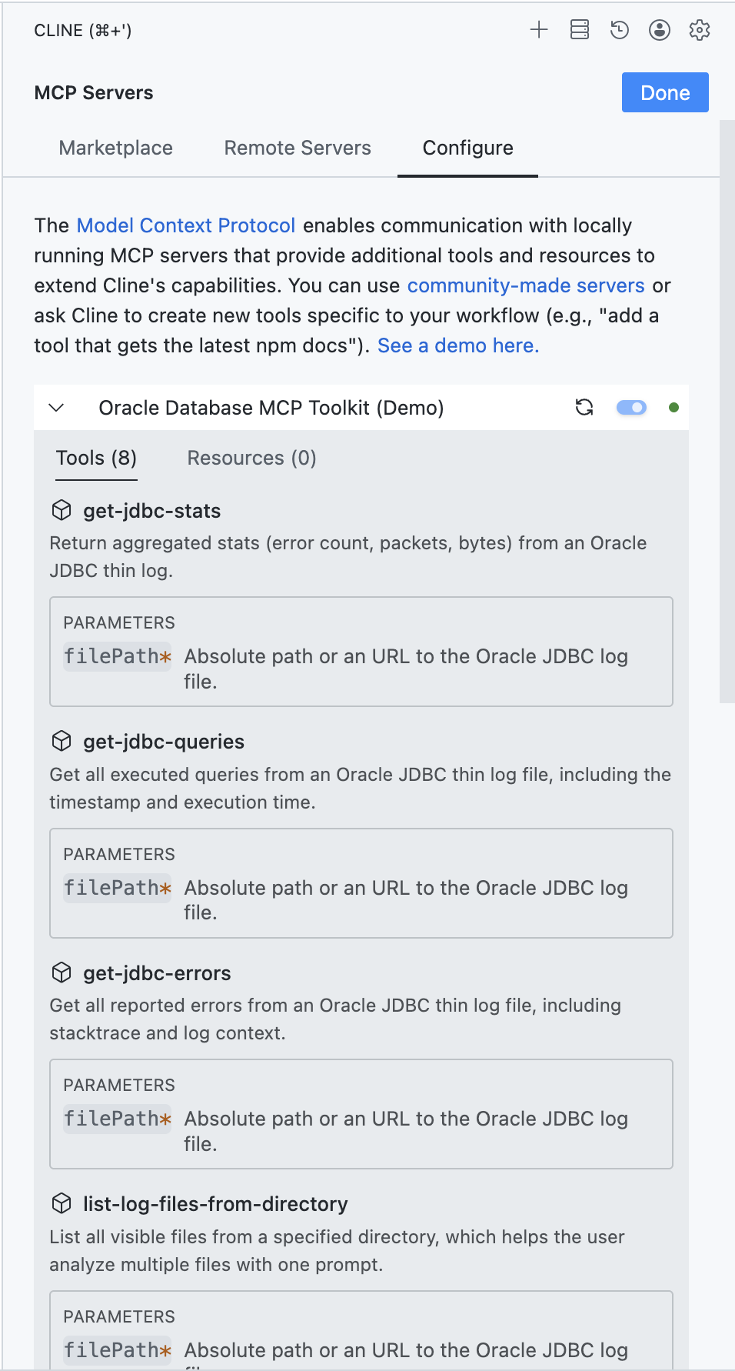735x1371 pixels.
Task: Click the MCP Servers heading
Action: pos(94,92)
